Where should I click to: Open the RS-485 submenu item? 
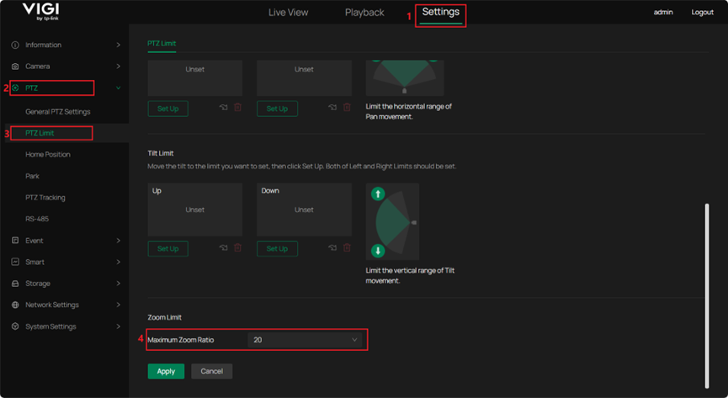pyautogui.click(x=37, y=219)
